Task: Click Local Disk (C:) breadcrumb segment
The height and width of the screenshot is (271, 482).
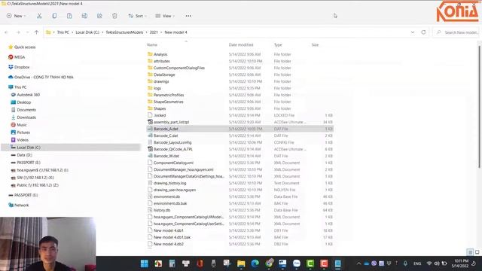Action: click(x=87, y=32)
